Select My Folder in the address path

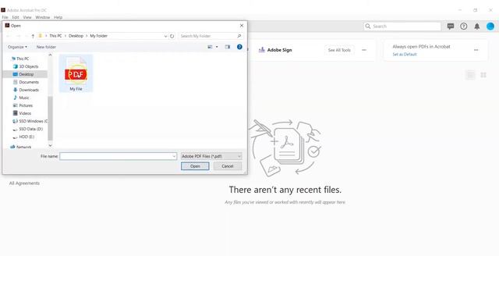click(99, 36)
